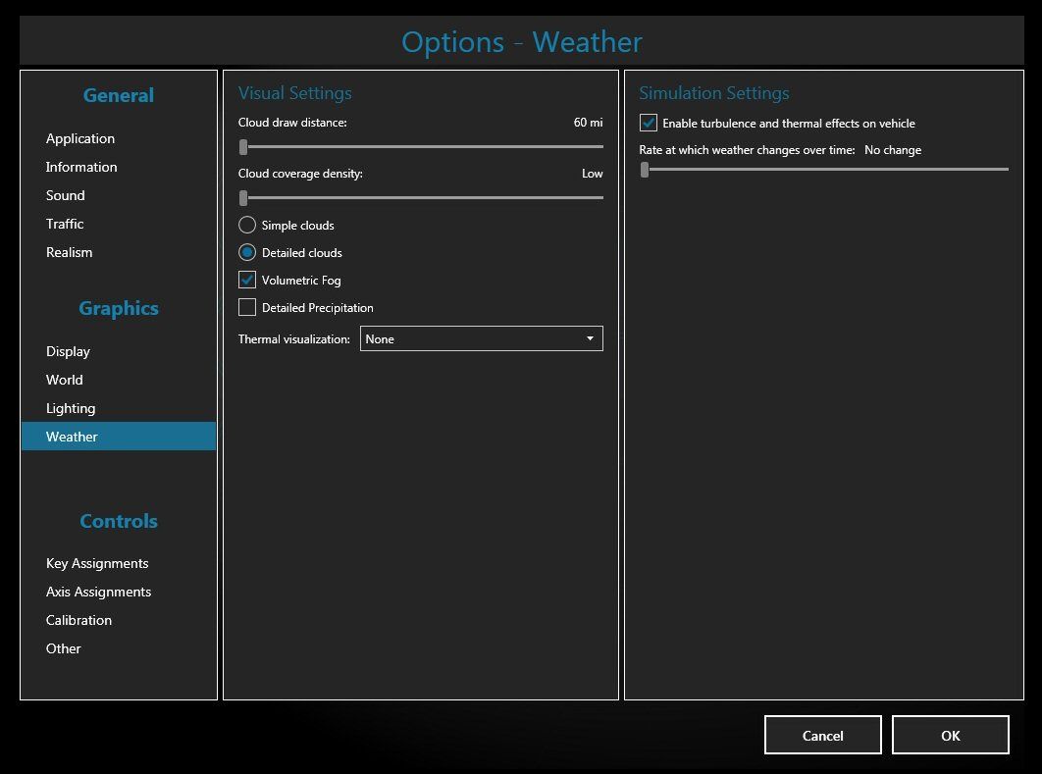Open Axis Assignments controls page

click(98, 592)
